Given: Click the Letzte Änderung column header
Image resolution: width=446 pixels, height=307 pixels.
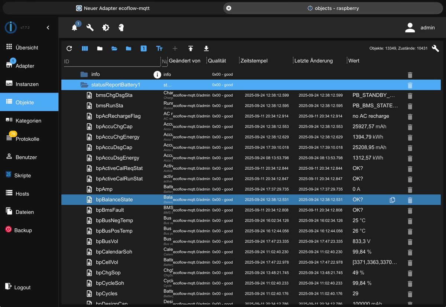Looking at the screenshot, I should click(x=313, y=61).
